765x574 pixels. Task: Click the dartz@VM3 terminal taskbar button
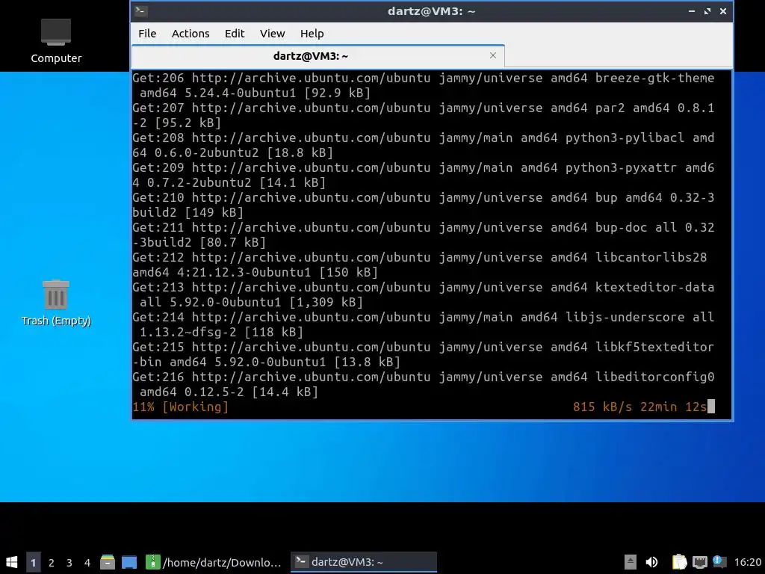pyautogui.click(x=364, y=562)
